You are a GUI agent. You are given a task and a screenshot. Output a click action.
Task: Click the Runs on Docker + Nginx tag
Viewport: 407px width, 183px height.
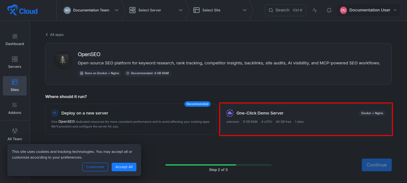(x=100, y=73)
